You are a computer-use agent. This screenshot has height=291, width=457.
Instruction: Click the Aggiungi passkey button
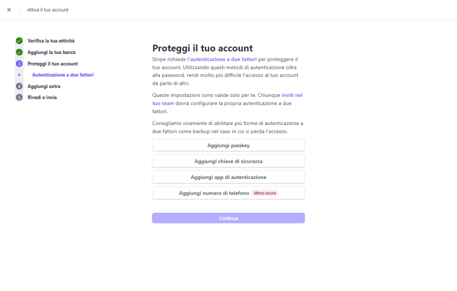tap(228, 145)
